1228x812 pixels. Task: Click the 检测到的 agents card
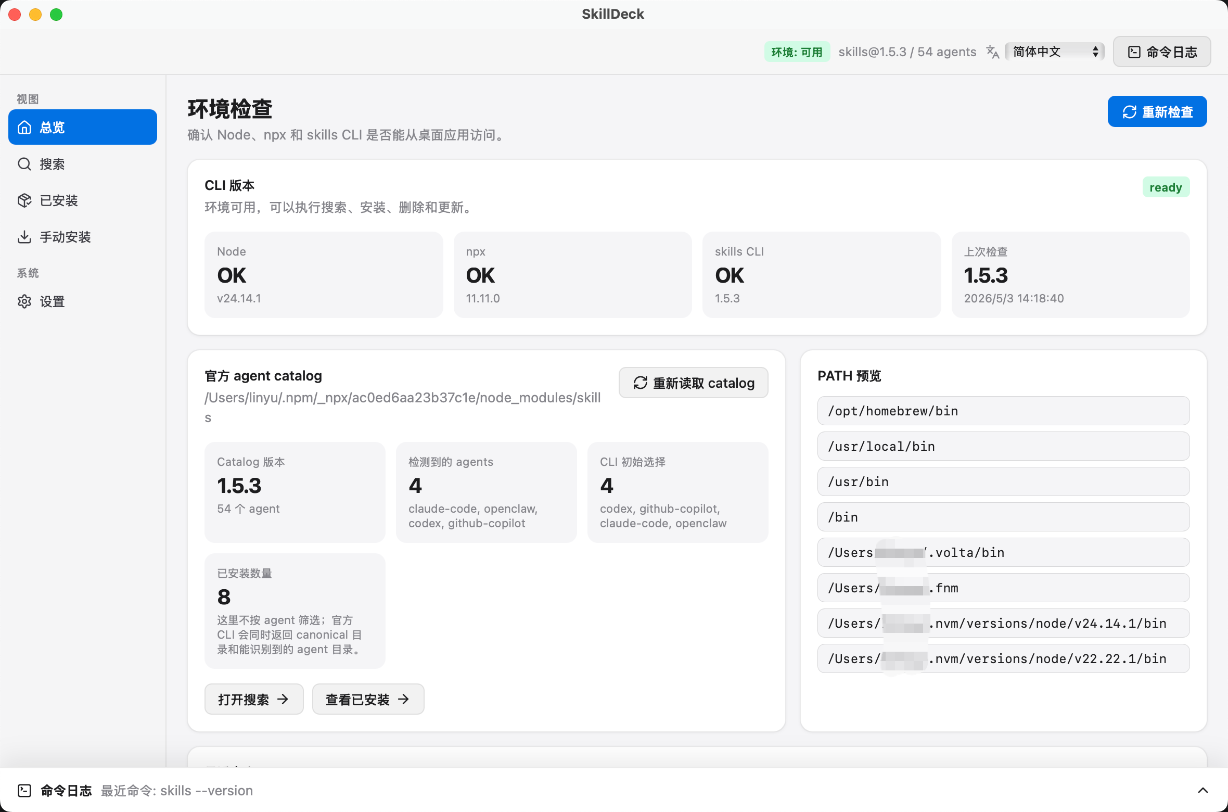(487, 492)
